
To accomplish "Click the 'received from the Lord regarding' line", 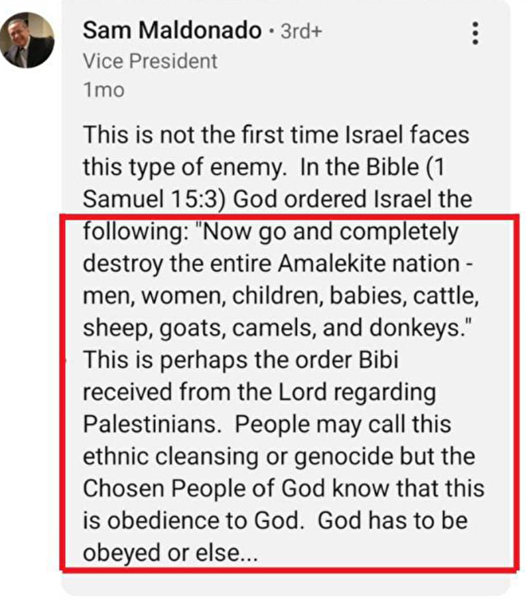I will pyautogui.click(x=260, y=392).
